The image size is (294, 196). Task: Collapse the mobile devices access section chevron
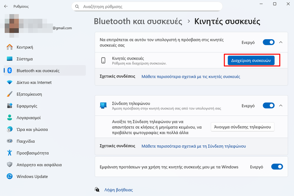pyautogui.click(x=281, y=42)
